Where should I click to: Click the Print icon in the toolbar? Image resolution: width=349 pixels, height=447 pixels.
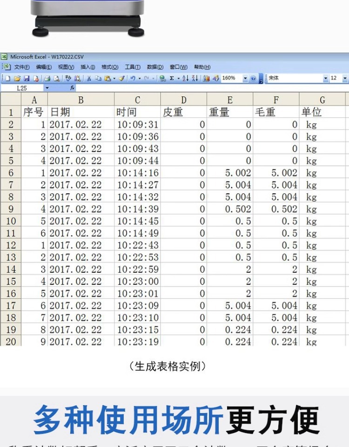(47, 78)
